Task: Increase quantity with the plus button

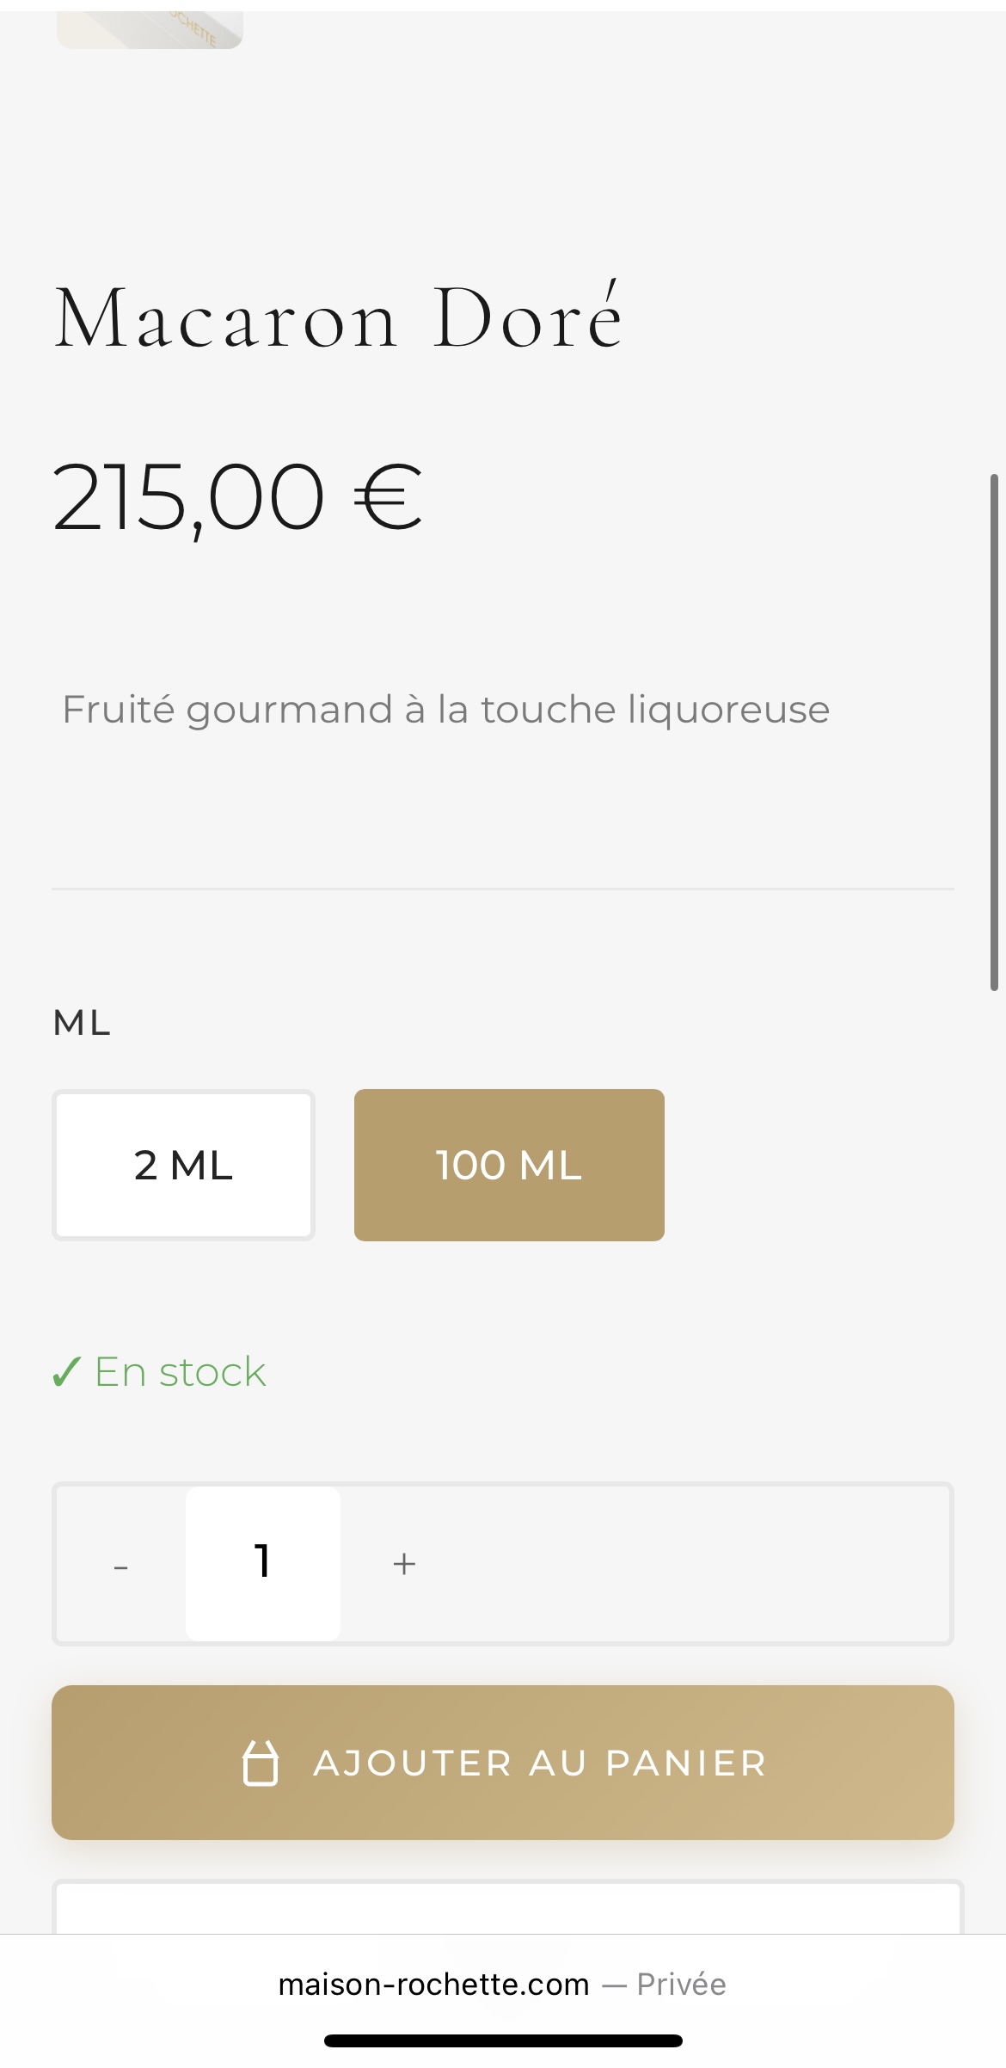Action: click(404, 1564)
